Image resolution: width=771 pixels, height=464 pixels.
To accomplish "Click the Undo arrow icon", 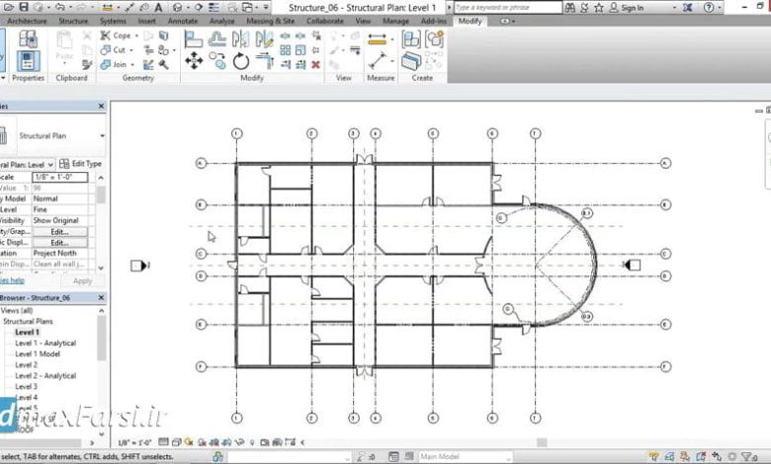I will (60, 7).
